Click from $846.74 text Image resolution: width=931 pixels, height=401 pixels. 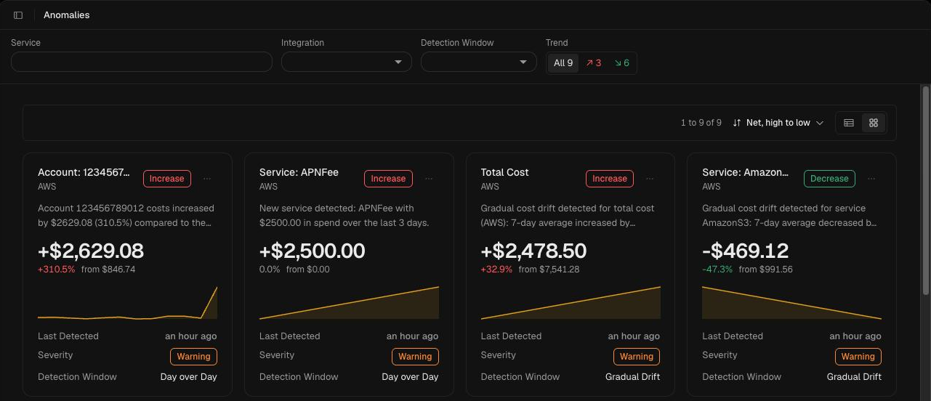pos(108,270)
